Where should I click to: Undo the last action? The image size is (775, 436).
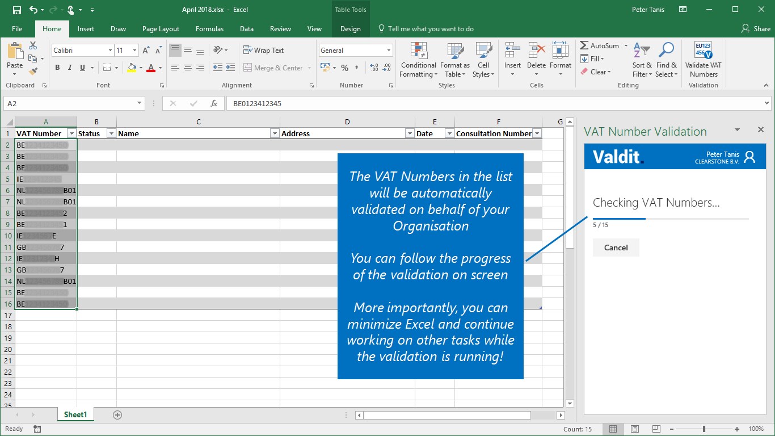tap(33, 10)
